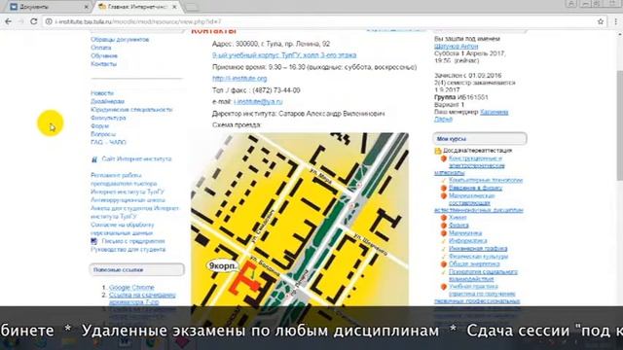Click the orange icon beside Общая энергетика

pyautogui.click(x=444, y=263)
